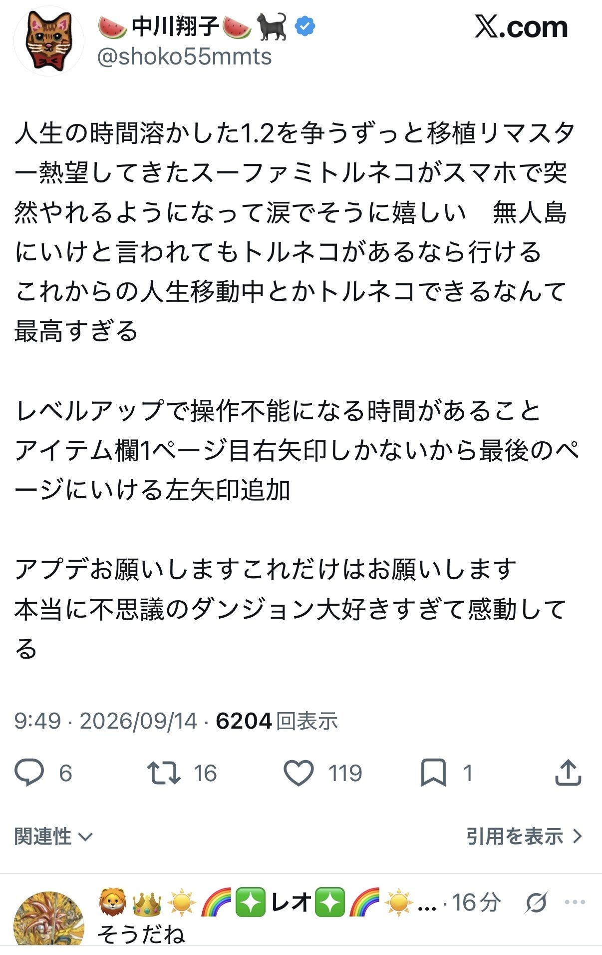Screen dimensions: 602x955
Task: Open the cat profile avatar of 中川翔子
Action: point(48,41)
